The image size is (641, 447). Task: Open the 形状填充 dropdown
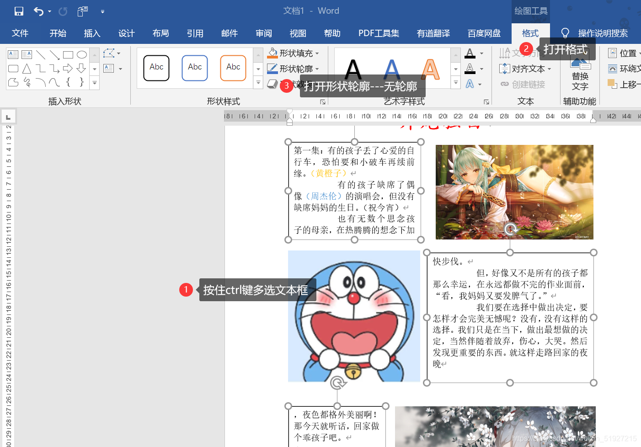(x=293, y=53)
